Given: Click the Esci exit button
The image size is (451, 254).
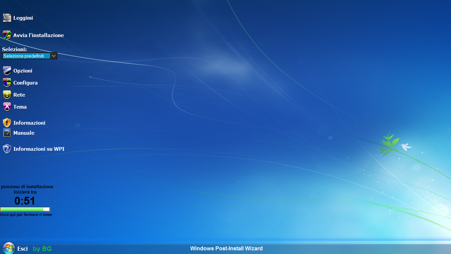Looking at the screenshot, I should coord(23,249).
